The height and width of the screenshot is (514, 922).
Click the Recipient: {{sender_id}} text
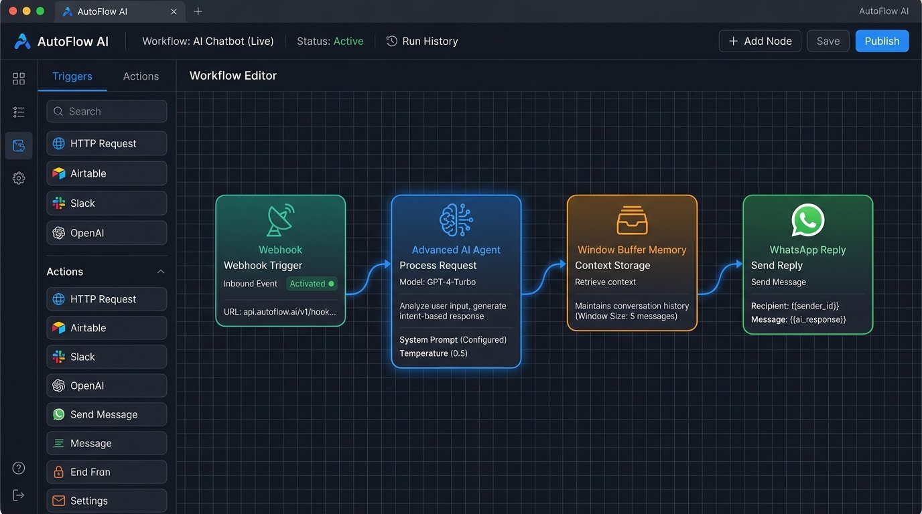(795, 306)
